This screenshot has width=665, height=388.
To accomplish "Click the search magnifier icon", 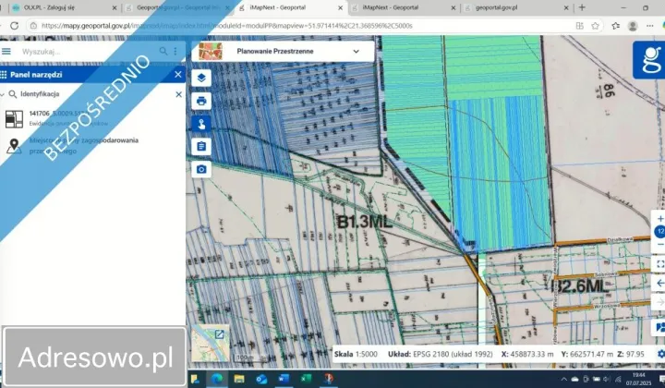I will tap(163, 52).
